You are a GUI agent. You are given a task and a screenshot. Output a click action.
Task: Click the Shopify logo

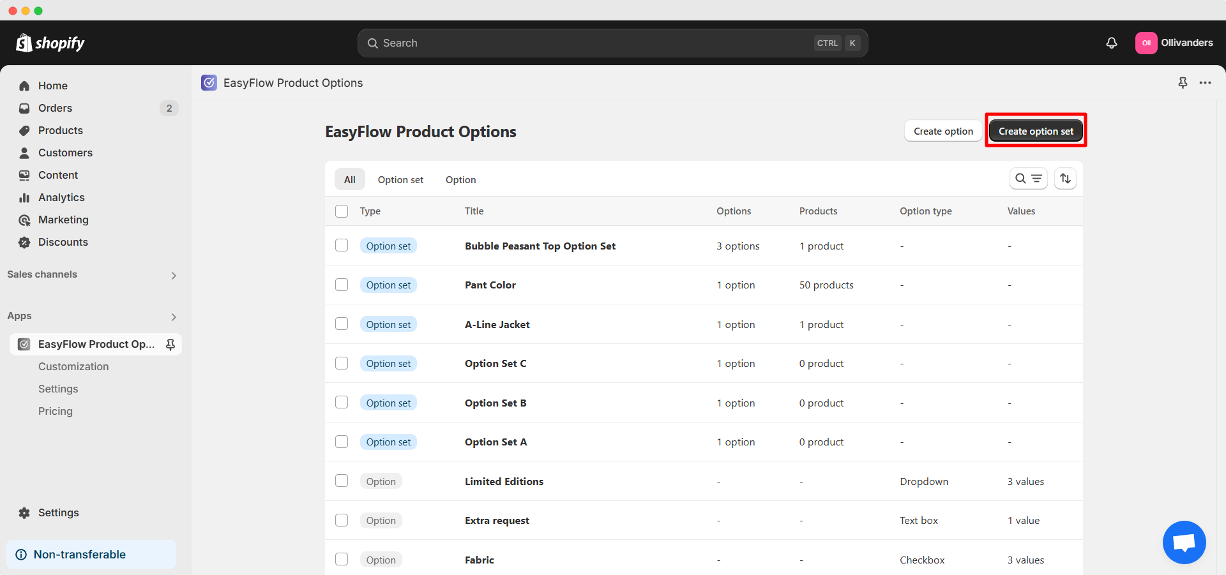pos(50,43)
